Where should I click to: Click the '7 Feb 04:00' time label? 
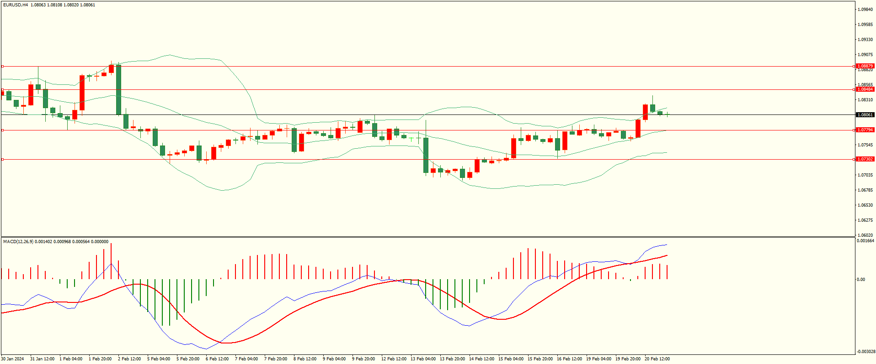(x=246, y=359)
